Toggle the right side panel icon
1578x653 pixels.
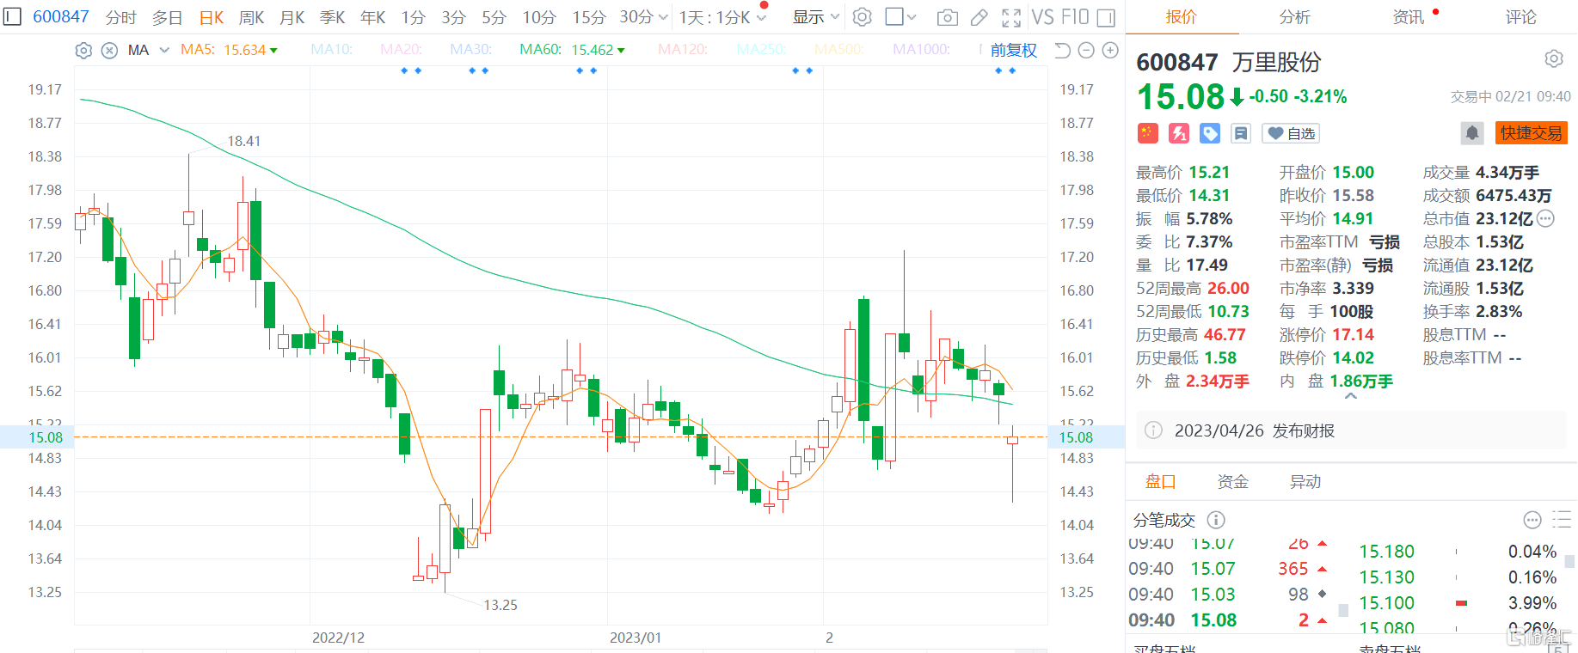(x=1107, y=17)
